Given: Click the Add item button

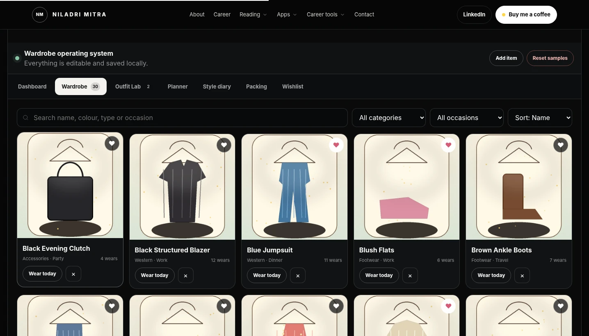Looking at the screenshot, I should (x=506, y=58).
